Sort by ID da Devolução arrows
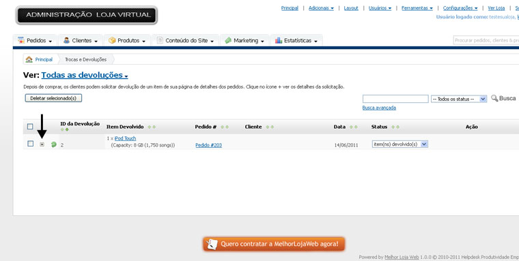Image resolution: width=519 pixels, height=261 pixels. (65, 129)
